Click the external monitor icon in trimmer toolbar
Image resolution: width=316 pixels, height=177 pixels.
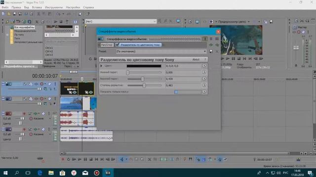178,21
